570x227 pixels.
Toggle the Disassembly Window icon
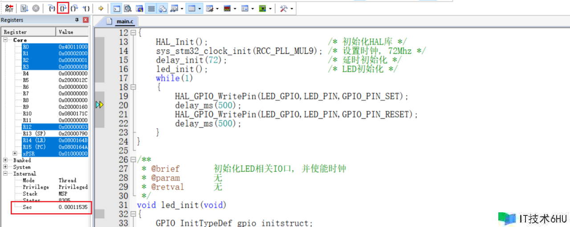coord(128,8)
